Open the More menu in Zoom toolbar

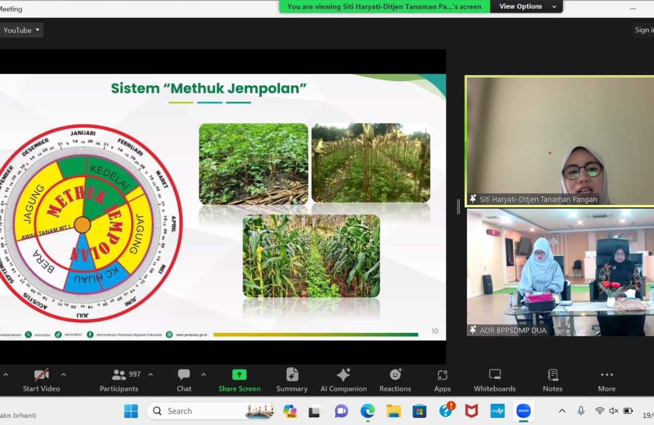(x=607, y=380)
